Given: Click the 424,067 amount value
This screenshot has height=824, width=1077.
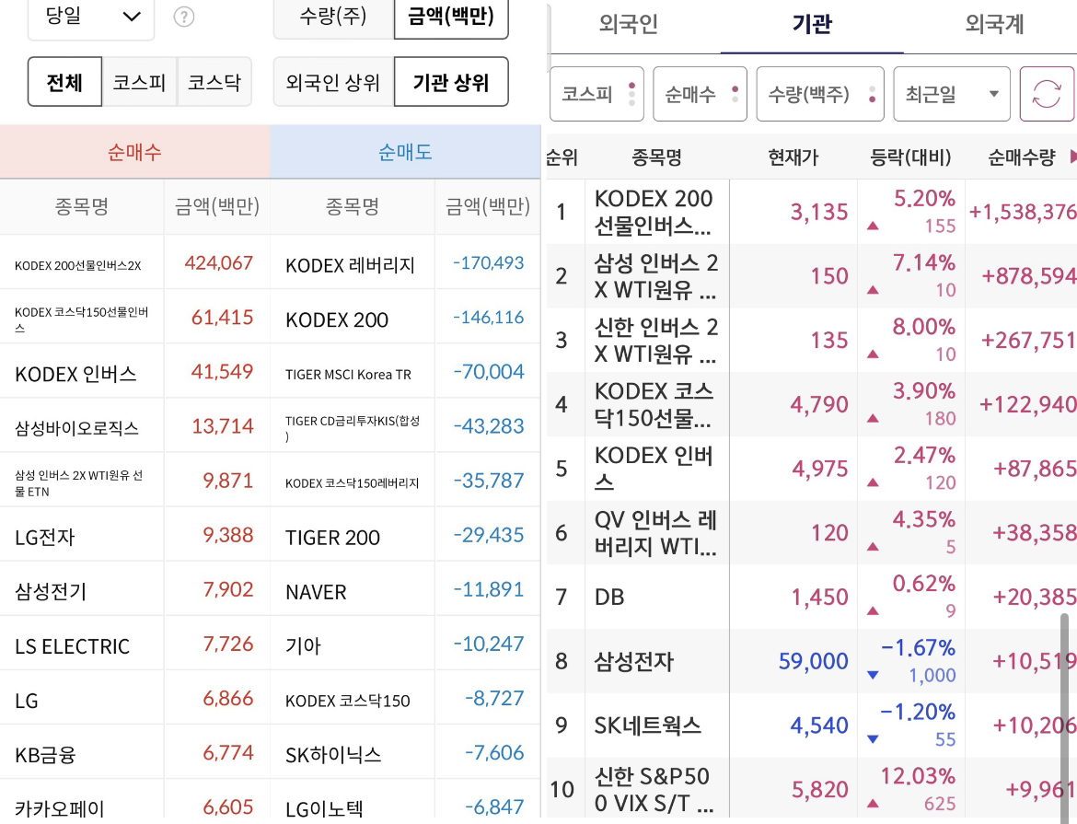Looking at the screenshot, I should click(218, 263).
